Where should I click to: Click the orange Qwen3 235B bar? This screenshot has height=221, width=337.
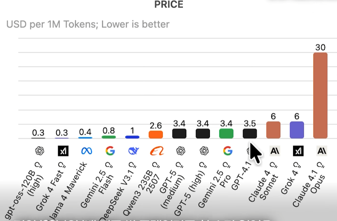(x=156, y=135)
